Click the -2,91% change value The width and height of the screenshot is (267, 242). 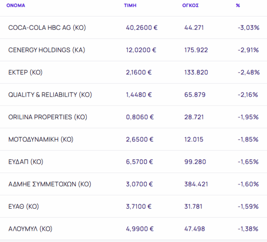[248, 50]
